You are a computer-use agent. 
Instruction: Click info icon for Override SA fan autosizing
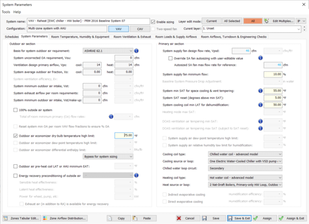[x=261, y=58]
